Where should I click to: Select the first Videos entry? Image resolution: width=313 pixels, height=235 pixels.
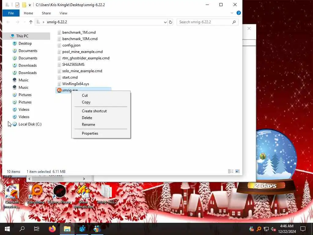tap(24, 110)
